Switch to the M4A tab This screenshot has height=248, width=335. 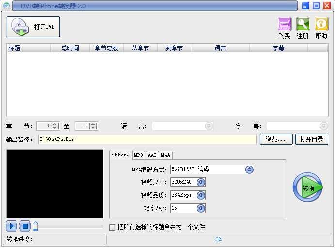[x=166, y=155]
